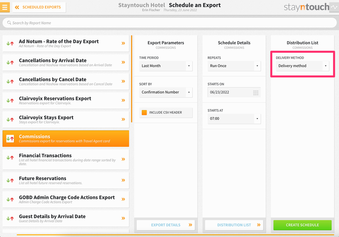
Task: Click export arrows icon for Ad Notum
Action: tap(10, 44)
